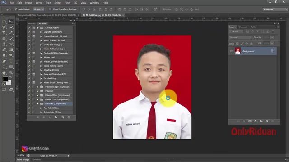Toggle the Auto-Select checkbox
The height and width of the screenshot is (162, 289).
click(16, 9)
